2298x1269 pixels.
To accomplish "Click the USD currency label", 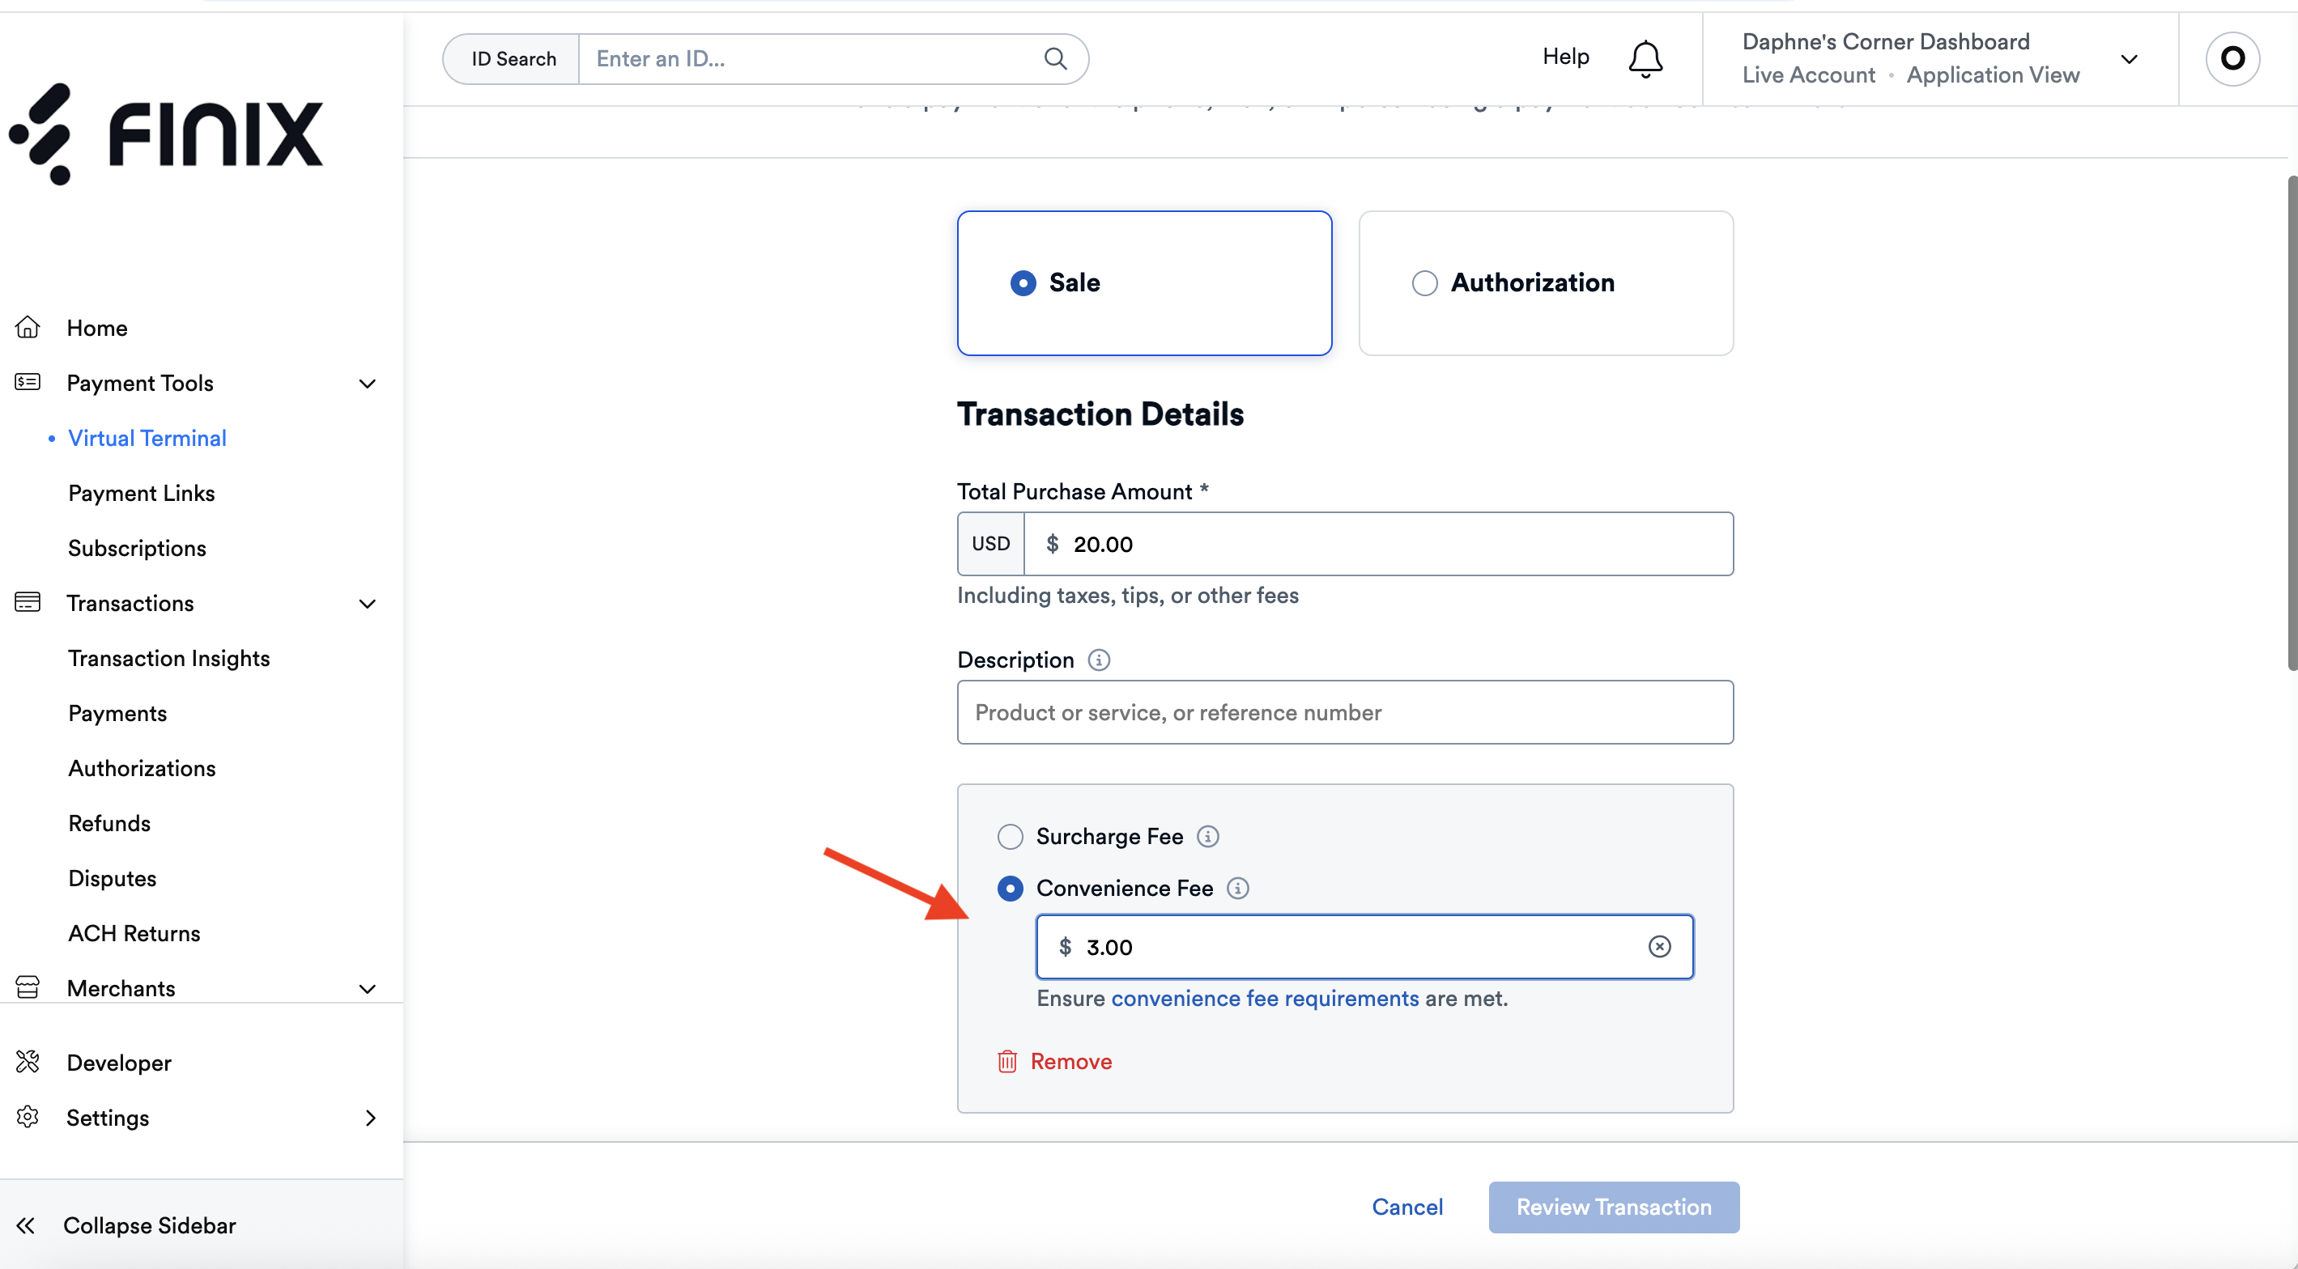I will point(990,543).
